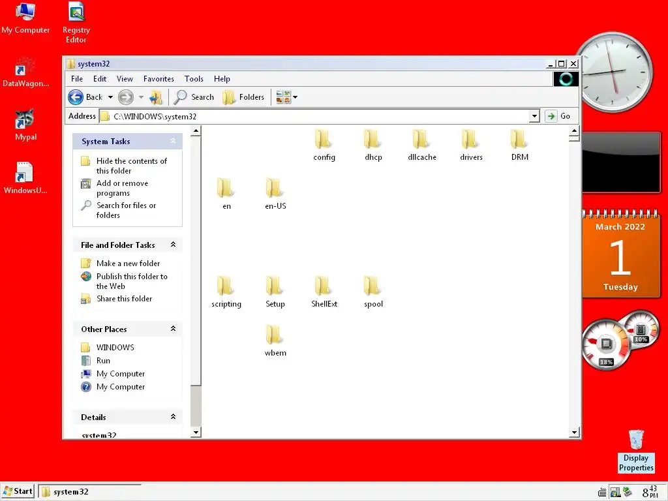Click the March 2022 calendar gadget
Image resolution: width=668 pixels, height=501 pixels.
click(620, 254)
